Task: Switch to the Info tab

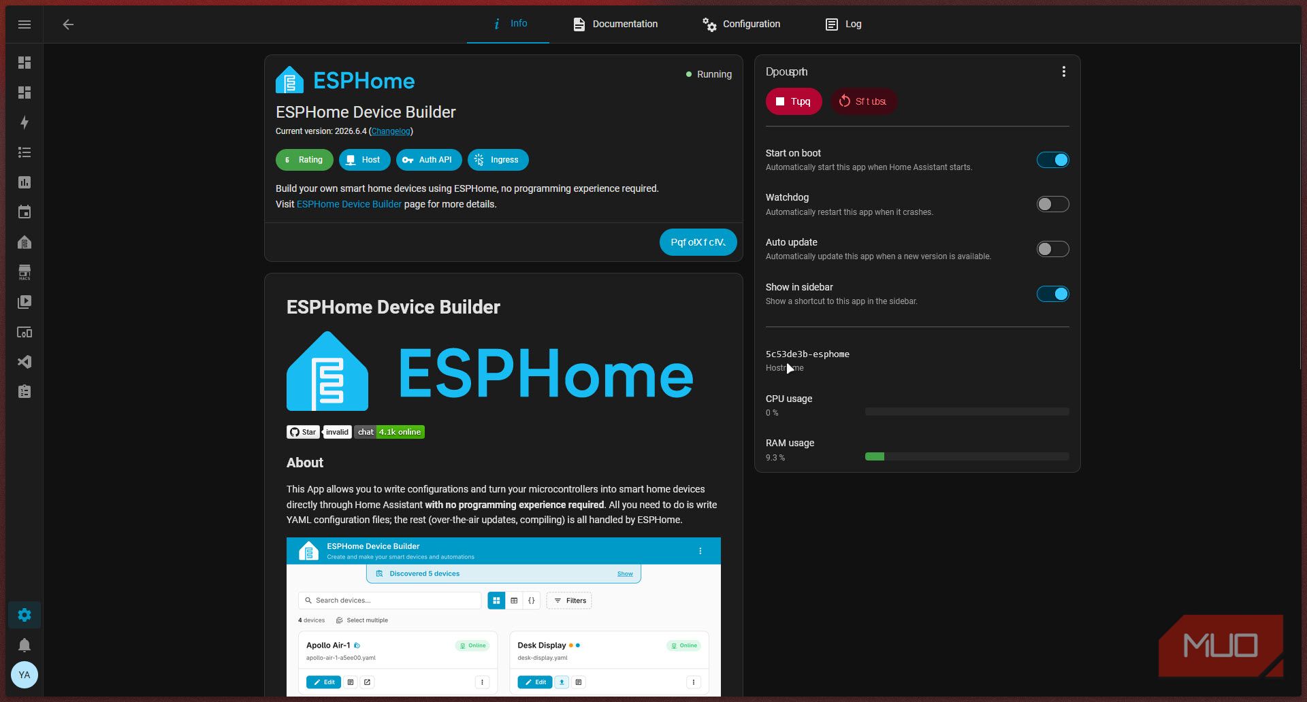Action: coord(508,24)
